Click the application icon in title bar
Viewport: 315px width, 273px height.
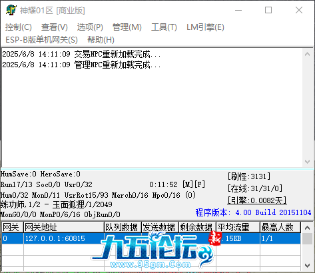tap(11, 10)
